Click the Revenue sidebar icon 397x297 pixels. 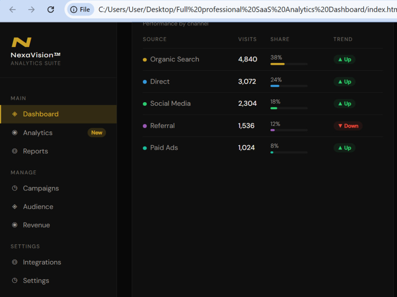(15, 225)
